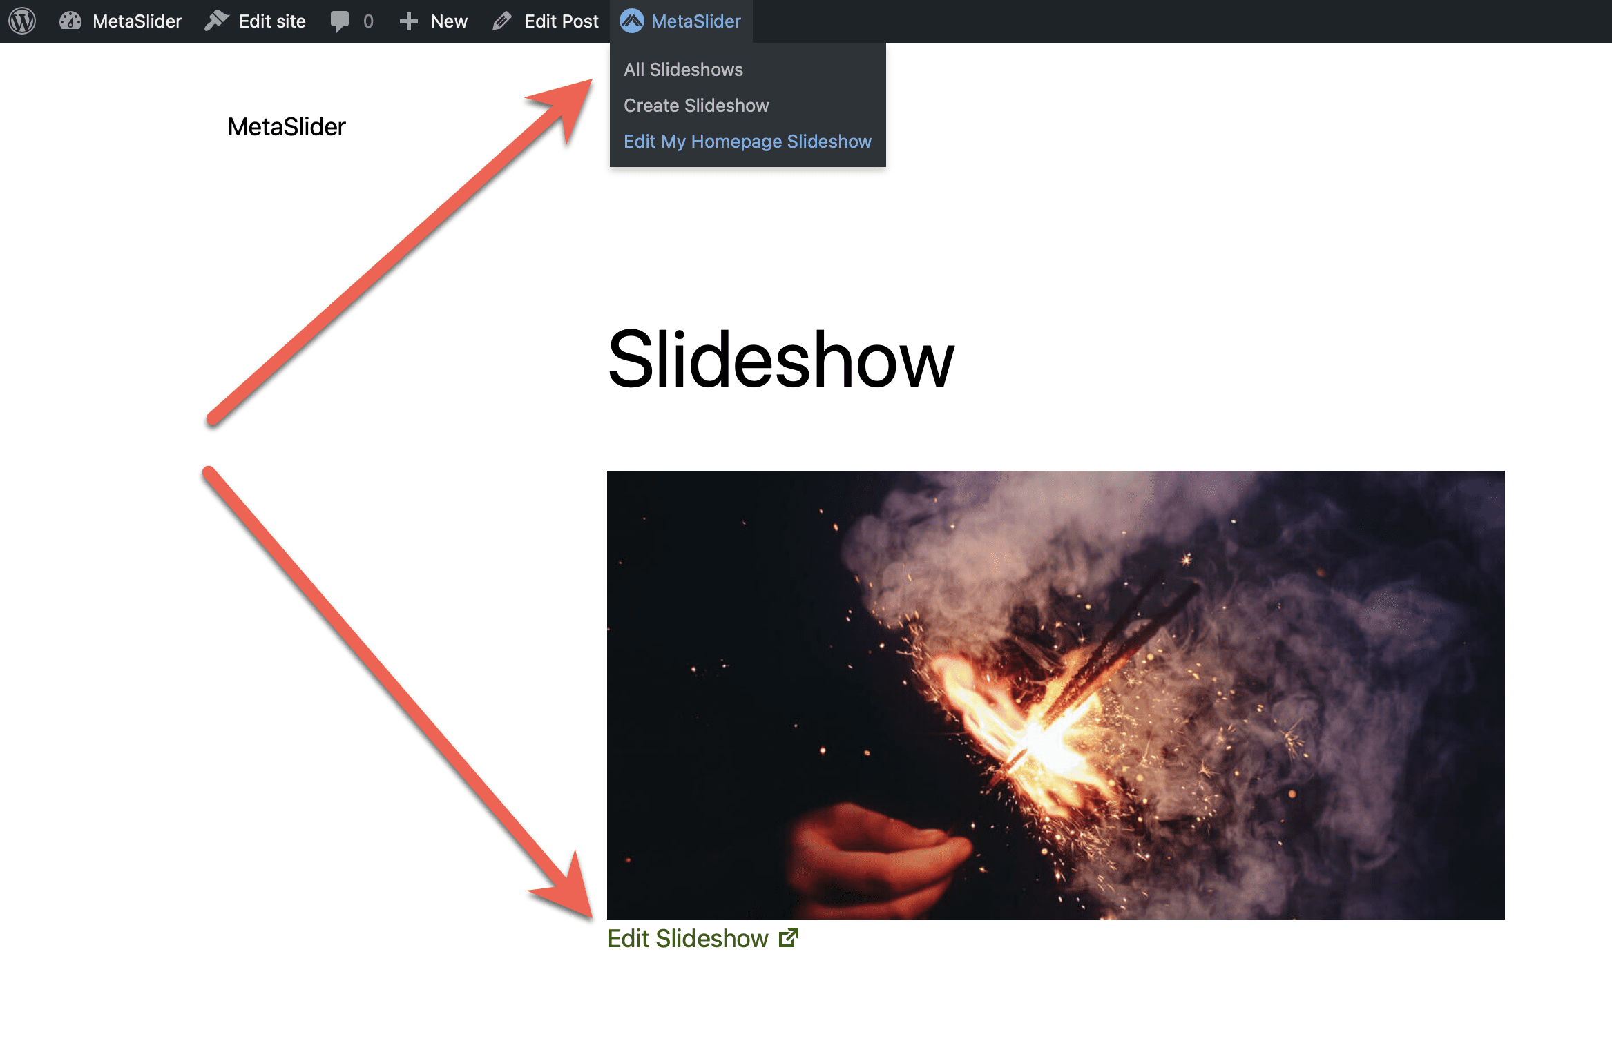Click the plus icon beside New
Image resolution: width=1612 pixels, height=1041 pixels.
click(x=408, y=21)
